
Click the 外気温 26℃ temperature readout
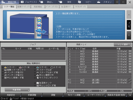(83, 91)
